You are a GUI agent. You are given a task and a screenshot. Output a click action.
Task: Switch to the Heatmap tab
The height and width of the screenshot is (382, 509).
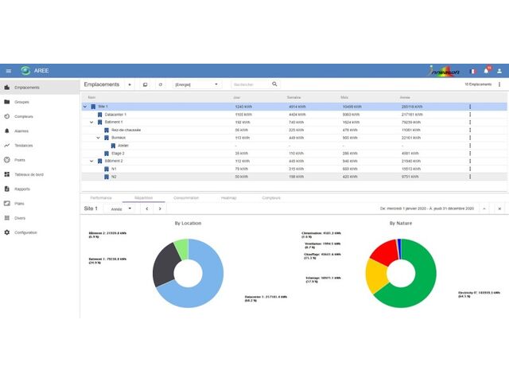(x=229, y=197)
